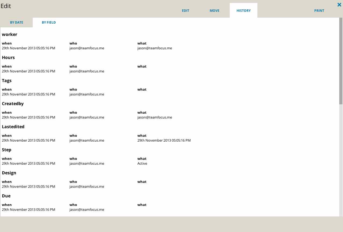The width and height of the screenshot is (343, 232).
Task: Click the Createdby 'what' email value
Action: pyautogui.click(x=155, y=117)
